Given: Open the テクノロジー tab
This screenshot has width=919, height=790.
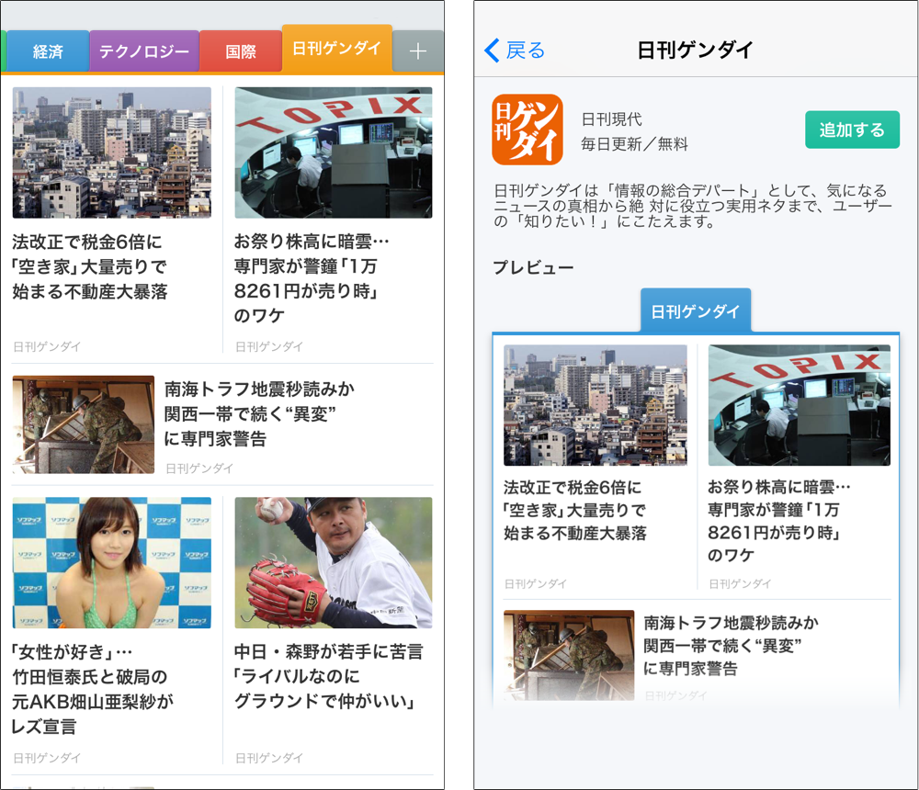Looking at the screenshot, I should (x=144, y=51).
